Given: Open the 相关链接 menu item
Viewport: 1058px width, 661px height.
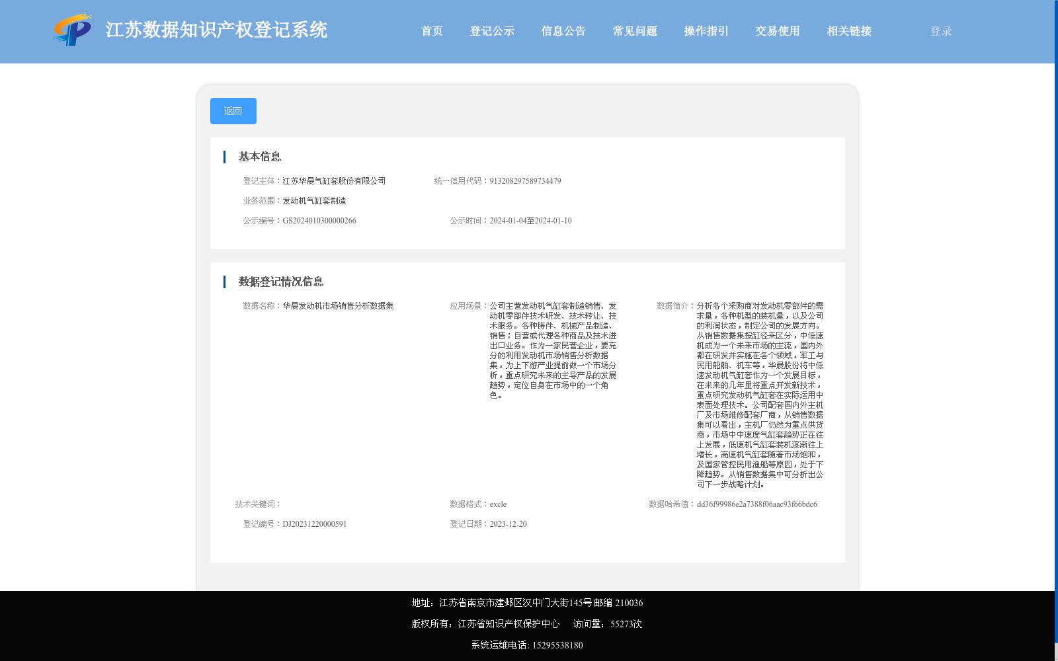Looking at the screenshot, I should pyautogui.click(x=849, y=31).
